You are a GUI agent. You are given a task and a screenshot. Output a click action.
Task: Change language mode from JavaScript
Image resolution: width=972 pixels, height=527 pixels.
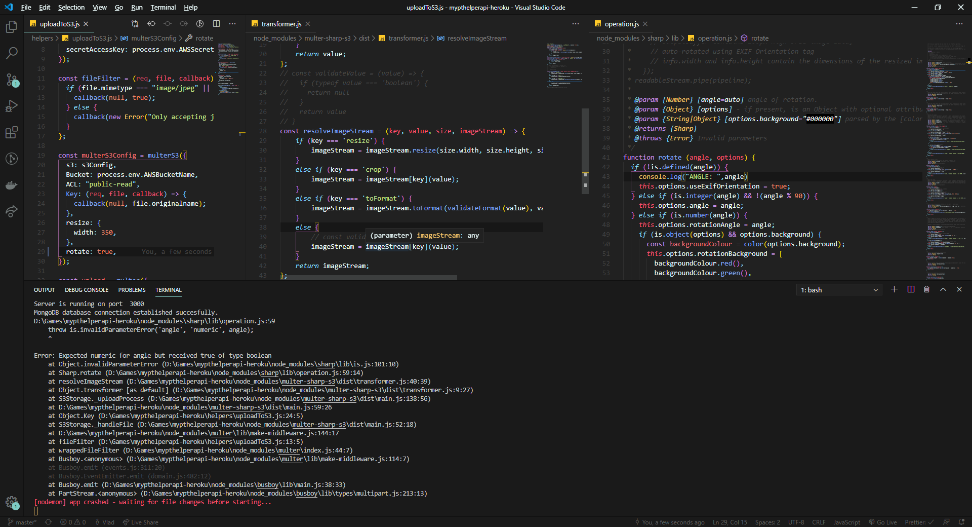(x=846, y=522)
